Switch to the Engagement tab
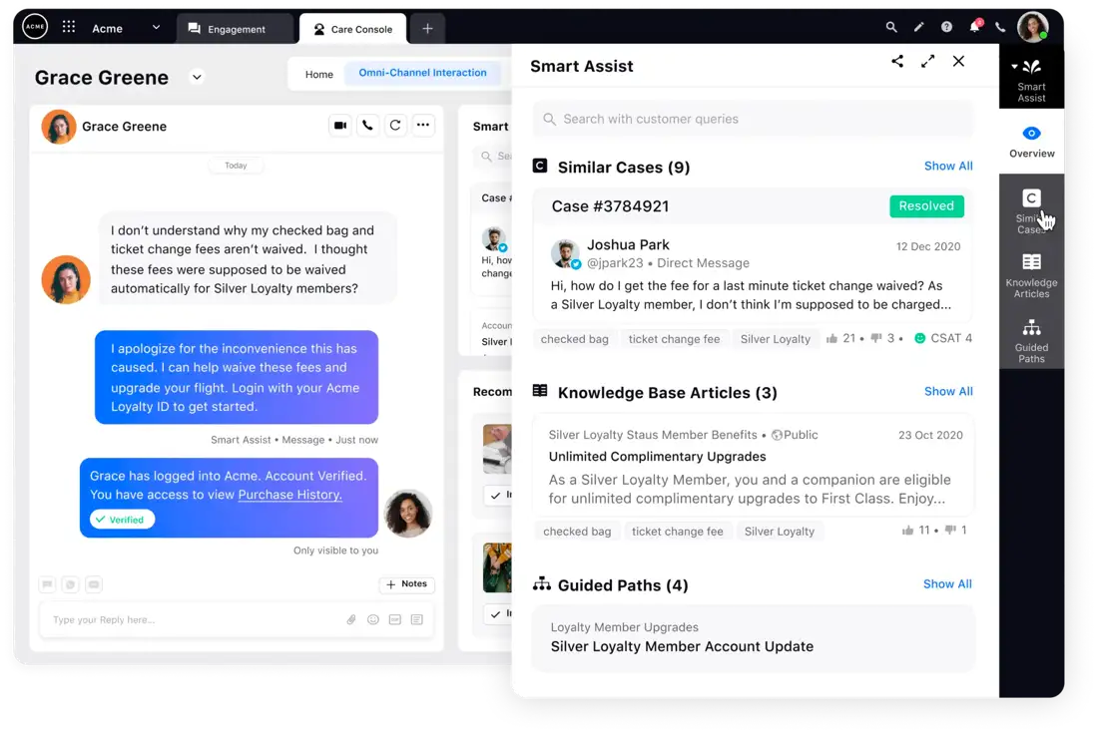This screenshot has width=1098, height=734. pyautogui.click(x=236, y=28)
